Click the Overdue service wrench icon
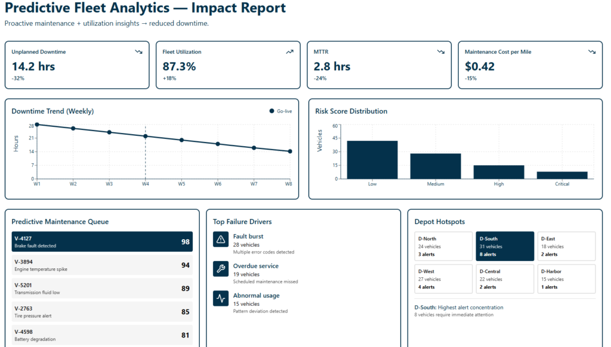 point(221,269)
